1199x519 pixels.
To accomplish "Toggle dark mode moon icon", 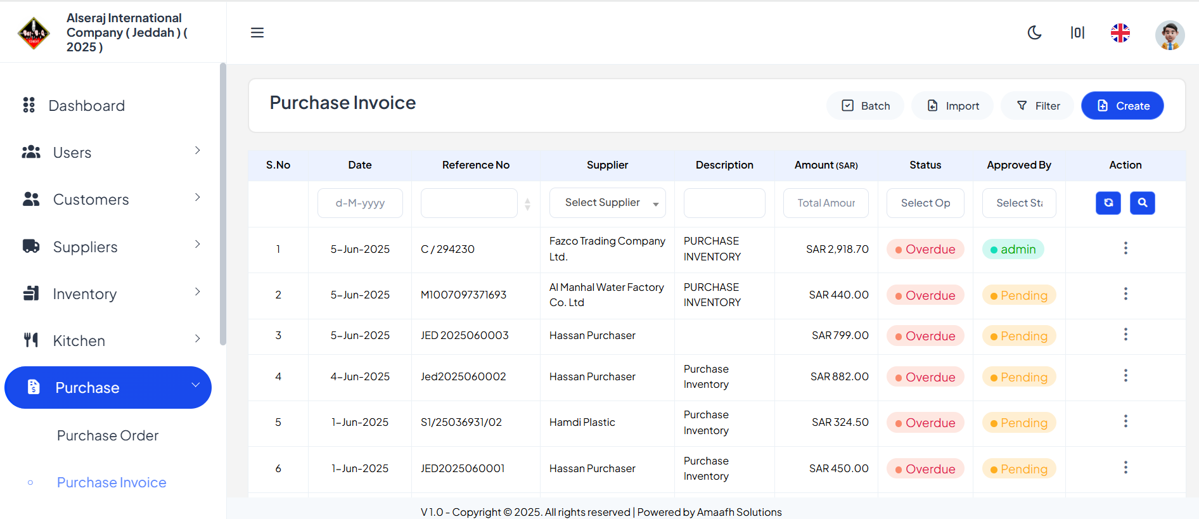I will coord(1034,32).
